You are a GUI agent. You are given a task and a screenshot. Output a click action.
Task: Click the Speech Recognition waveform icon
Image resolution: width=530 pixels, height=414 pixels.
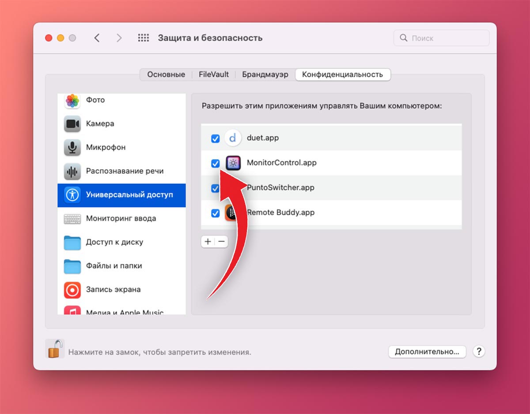72,171
